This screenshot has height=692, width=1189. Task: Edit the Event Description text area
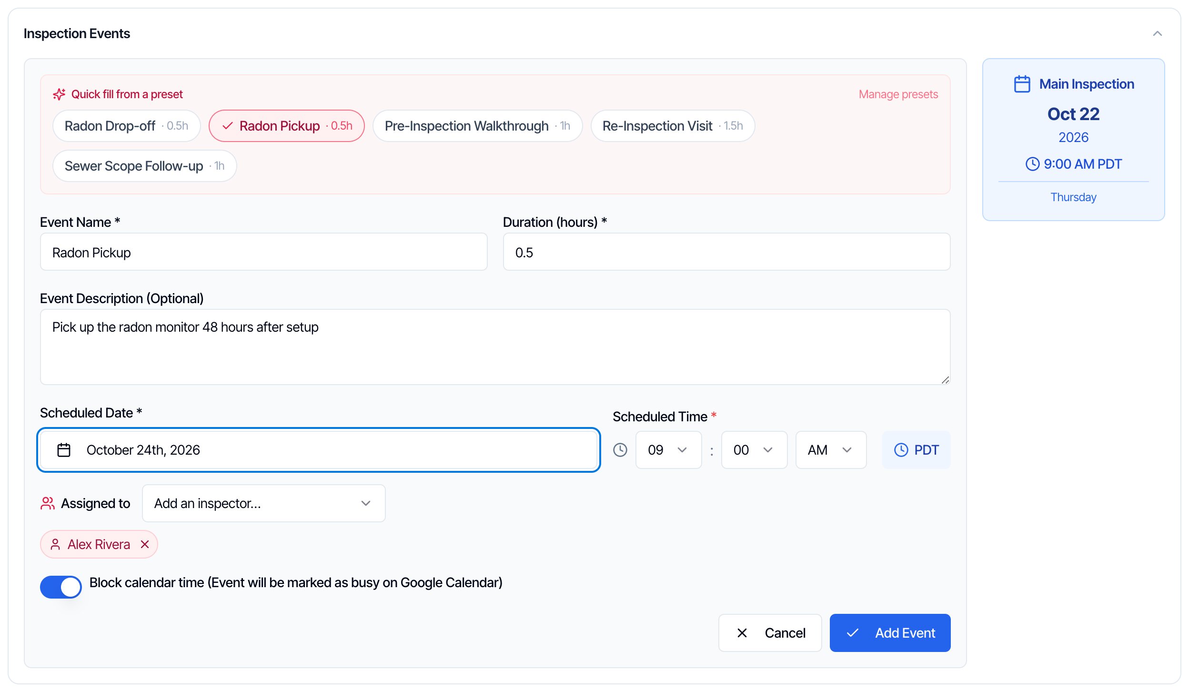pos(495,347)
